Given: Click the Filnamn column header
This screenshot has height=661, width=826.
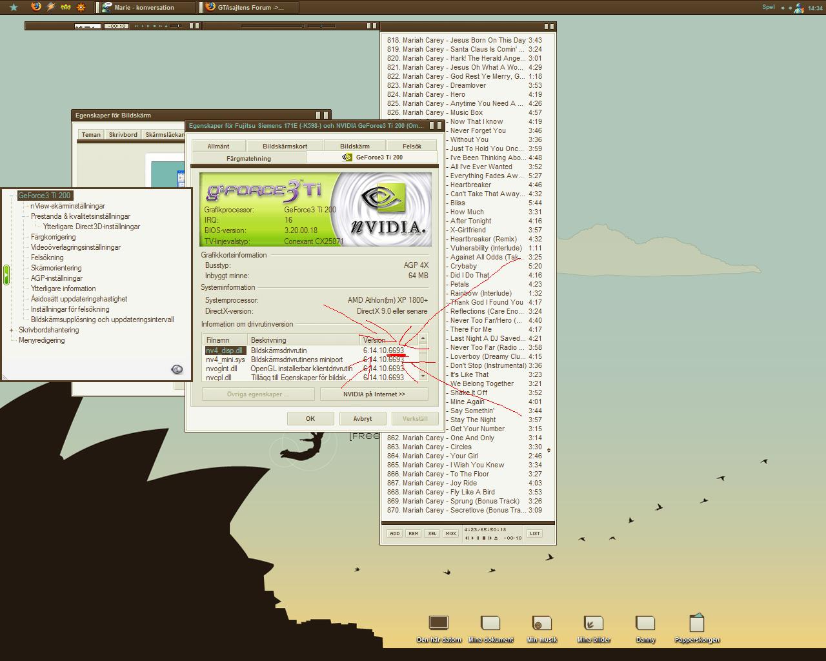Looking at the screenshot, I should pyautogui.click(x=225, y=340).
